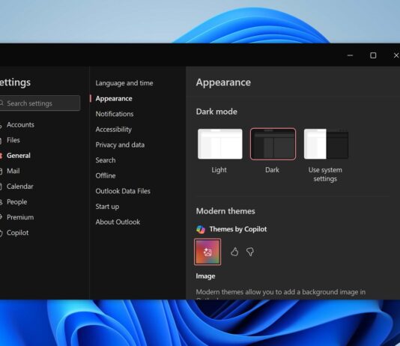Choose the Use system settings preview
The image size is (400, 346).
pyautogui.click(x=326, y=144)
